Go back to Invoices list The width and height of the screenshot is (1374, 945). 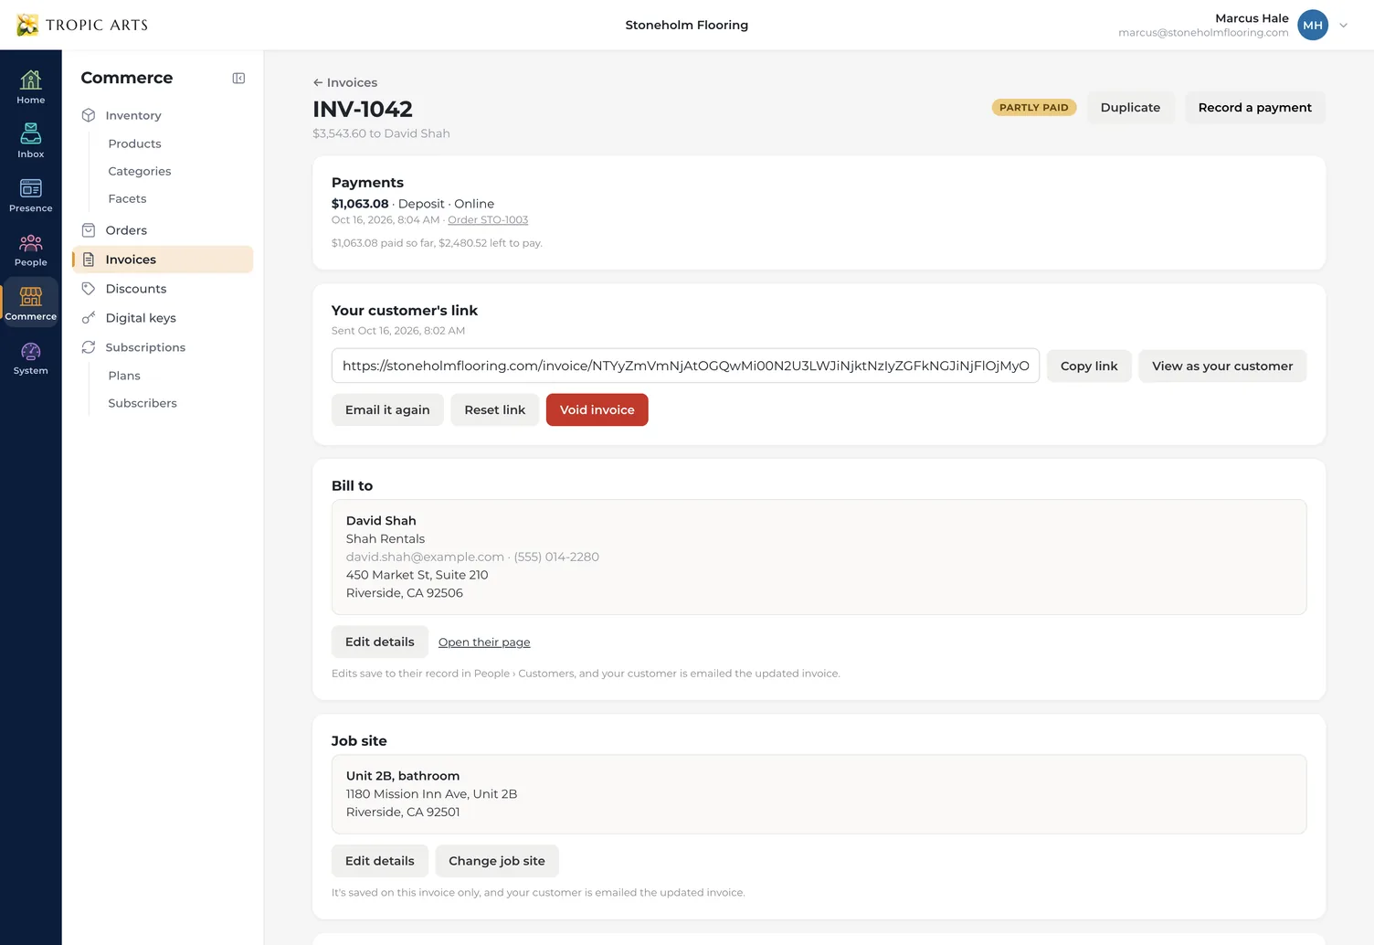point(345,82)
